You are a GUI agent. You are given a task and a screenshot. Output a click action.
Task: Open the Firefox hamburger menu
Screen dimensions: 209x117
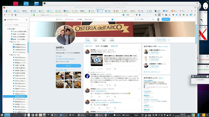click(195, 15)
